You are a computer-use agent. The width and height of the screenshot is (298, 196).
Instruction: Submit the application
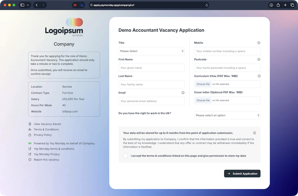pos(242,174)
